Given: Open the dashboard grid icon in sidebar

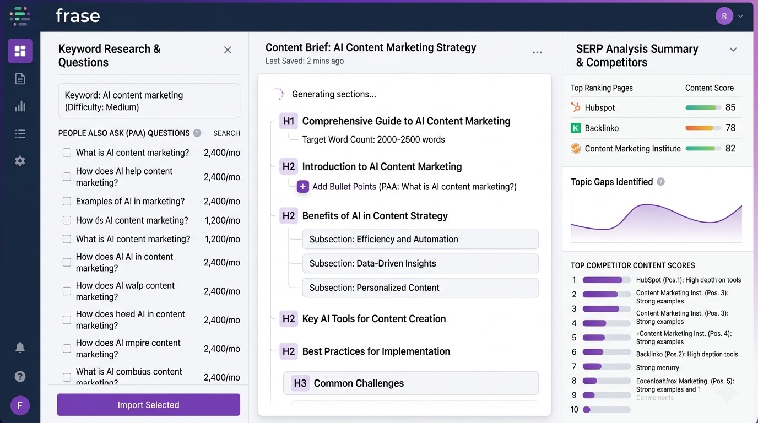Looking at the screenshot, I should point(20,51).
